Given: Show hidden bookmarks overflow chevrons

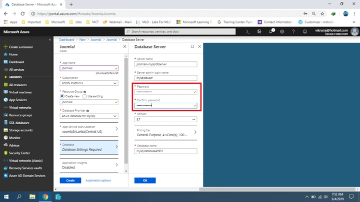Looking at the screenshot, I should point(354,22).
